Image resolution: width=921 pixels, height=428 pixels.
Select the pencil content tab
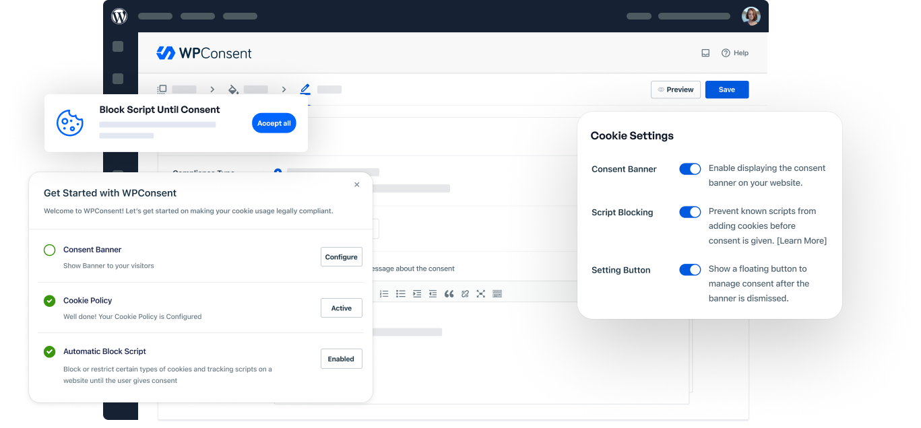[305, 89]
